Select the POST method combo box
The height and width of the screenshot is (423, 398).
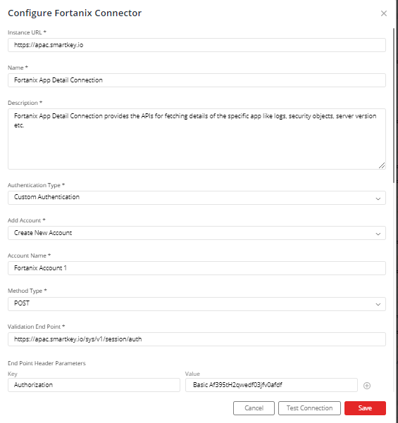[197, 304]
